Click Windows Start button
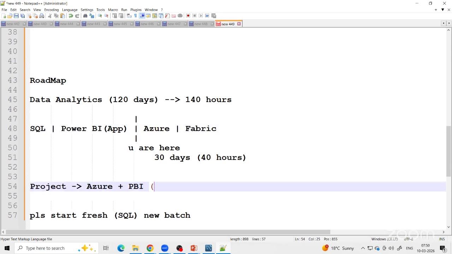 pyautogui.click(x=7, y=248)
